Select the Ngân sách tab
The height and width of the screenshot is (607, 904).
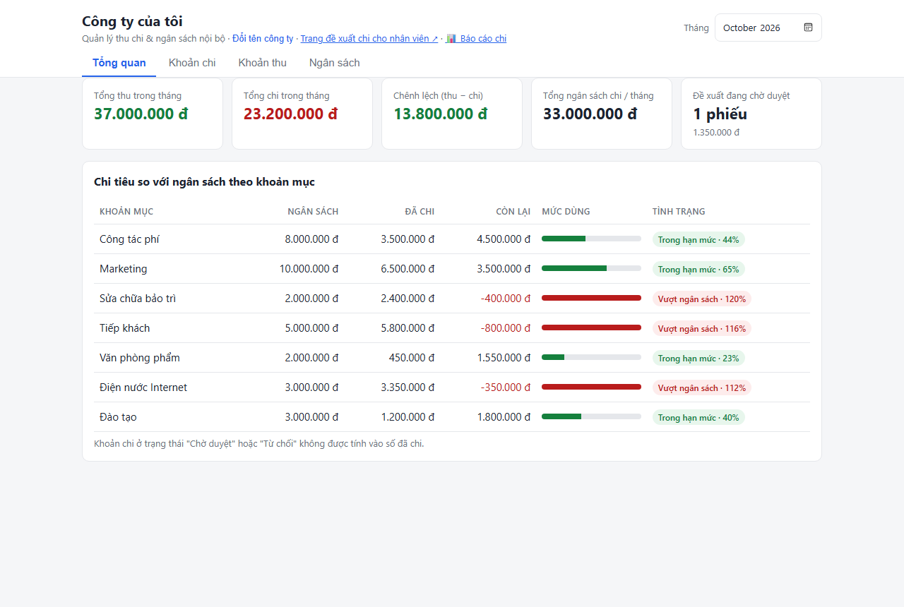click(335, 63)
